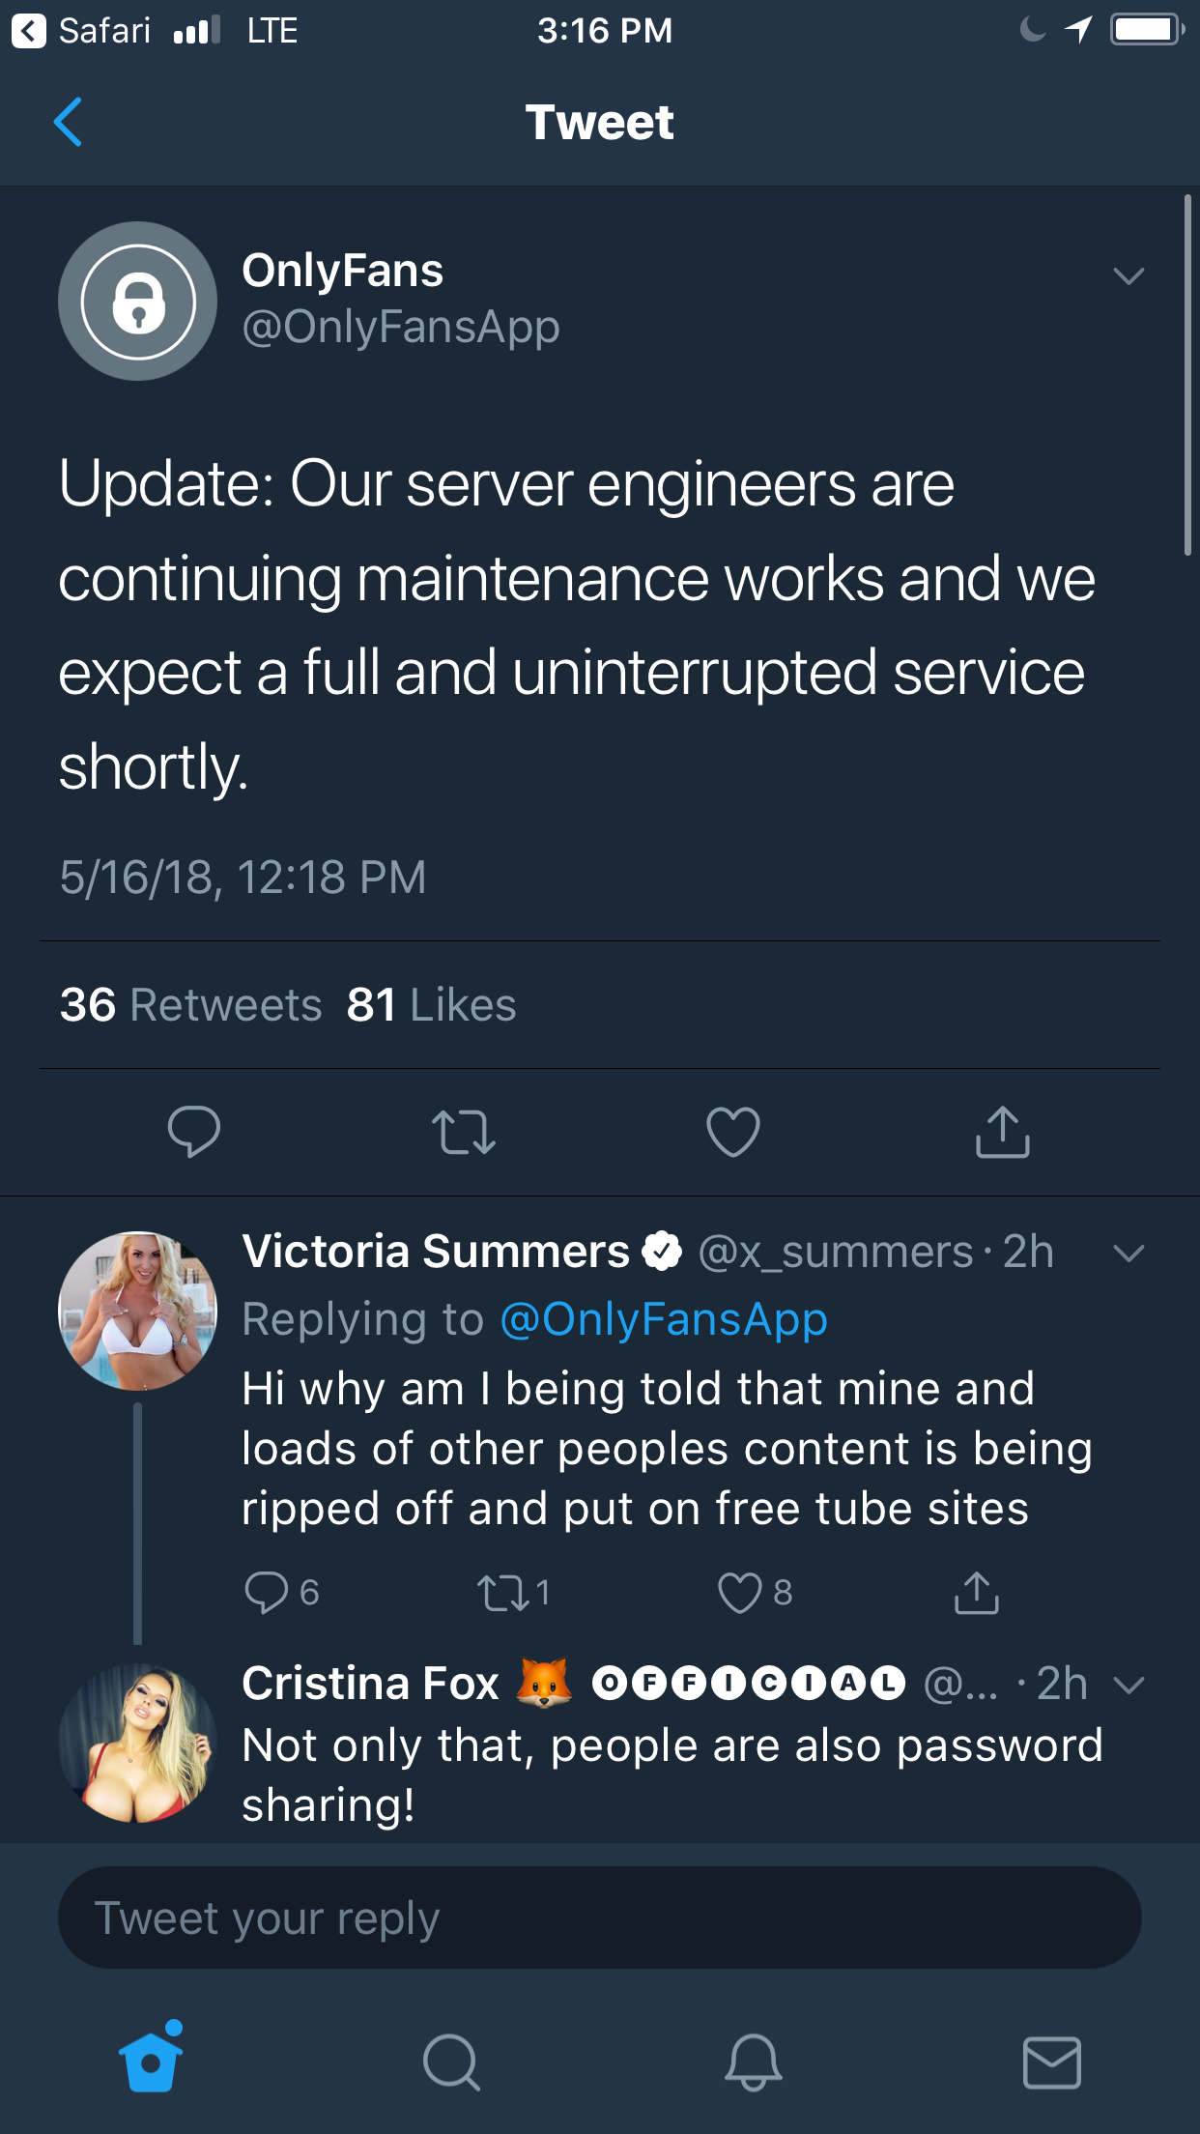This screenshot has height=2134, width=1200.
Task: Open Victoria Summers' profile picture
Action: point(137,1311)
